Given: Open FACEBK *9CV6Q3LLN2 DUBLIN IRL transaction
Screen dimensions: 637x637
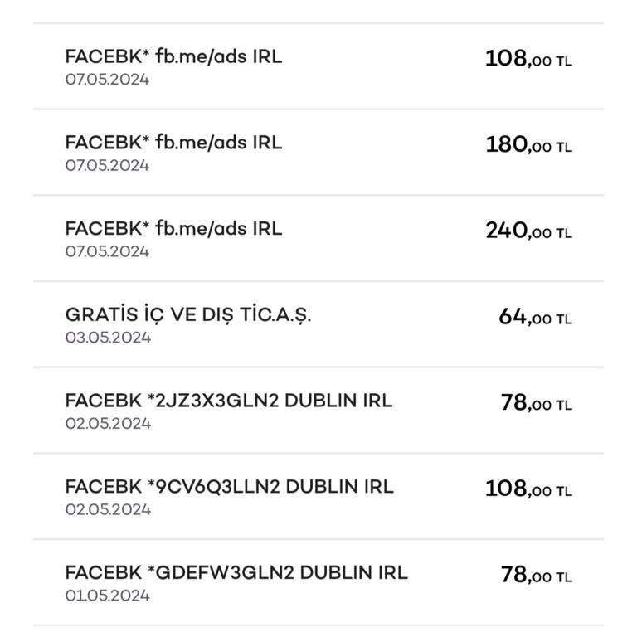Looking at the screenshot, I should click(318, 497).
